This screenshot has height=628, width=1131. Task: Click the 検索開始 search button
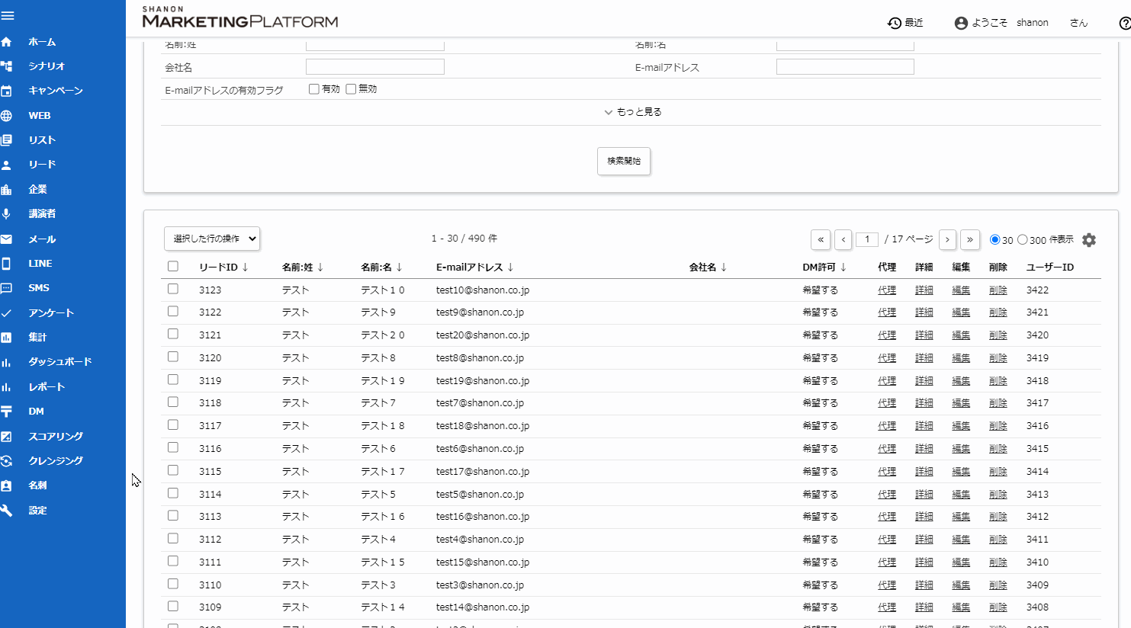(624, 161)
